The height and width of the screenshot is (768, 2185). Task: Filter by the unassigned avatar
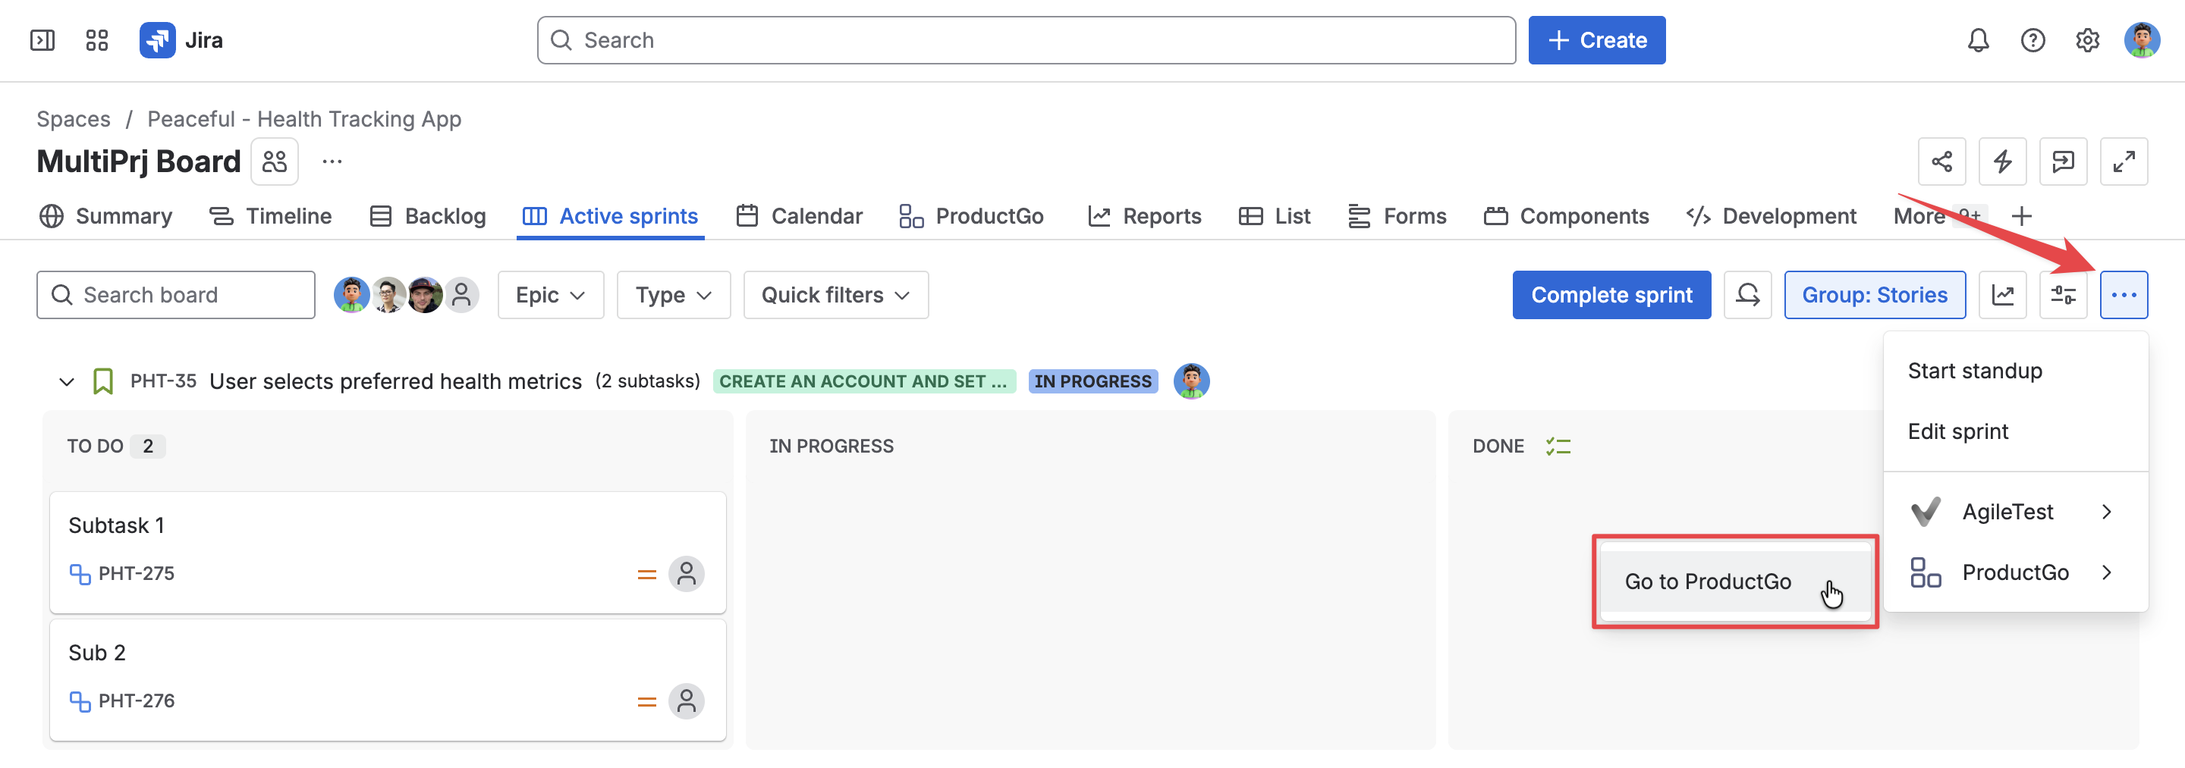[x=461, y=295]
